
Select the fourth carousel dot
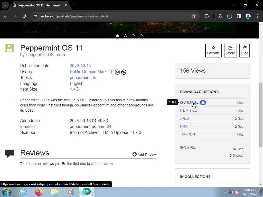[141, 36]
